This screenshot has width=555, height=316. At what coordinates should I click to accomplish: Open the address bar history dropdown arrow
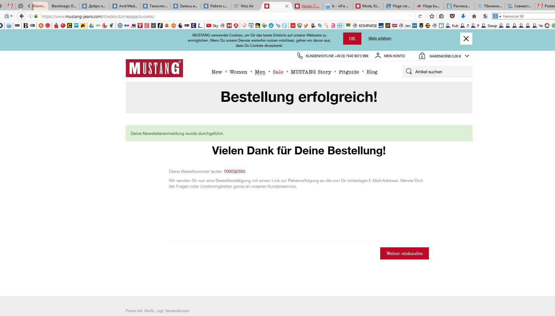(411, 16)
